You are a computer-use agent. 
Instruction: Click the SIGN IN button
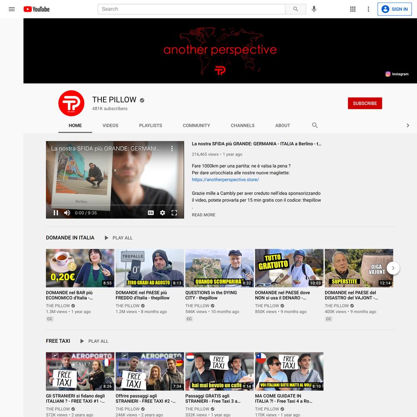point(394,9)
